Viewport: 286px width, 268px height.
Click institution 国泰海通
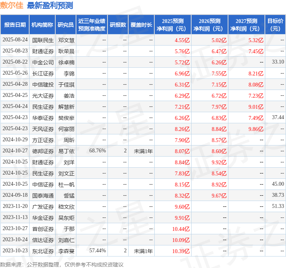(43, 196)
